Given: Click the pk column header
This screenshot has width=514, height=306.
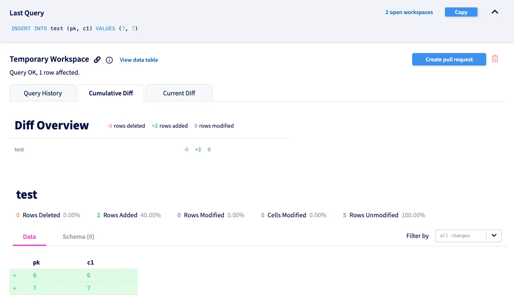Looking at the screenshot, I should (36, 262).
